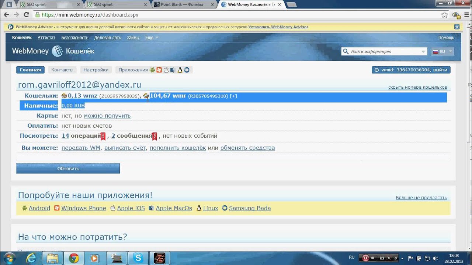Click the search magnifier icon in header
The height and width of the screenshot is (265, 472).
[346, 52]
